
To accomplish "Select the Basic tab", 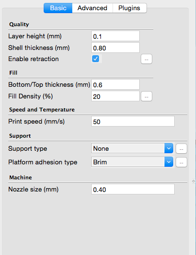I will [x=58, y=8].
